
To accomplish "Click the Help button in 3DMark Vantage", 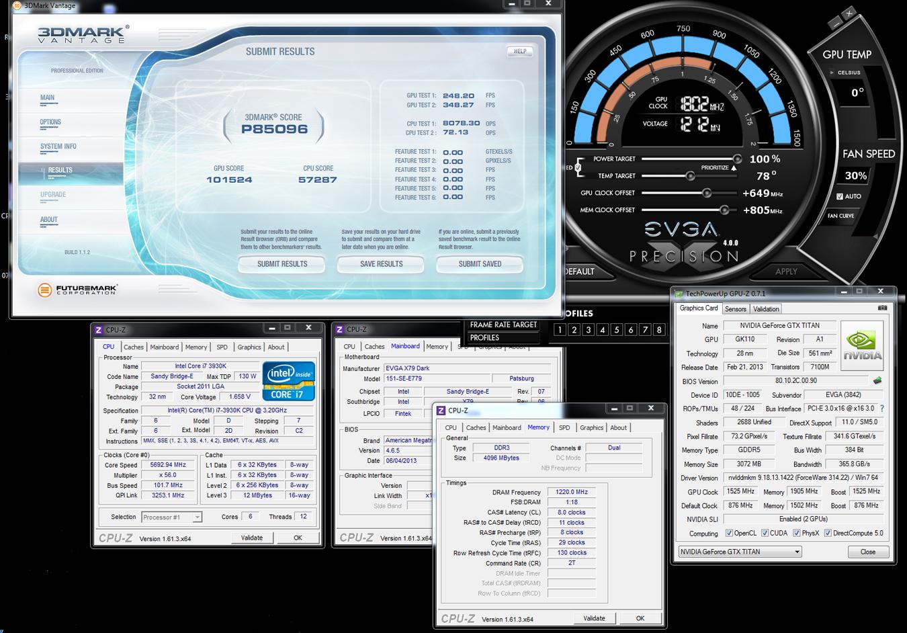I will [x=520, y=51].
